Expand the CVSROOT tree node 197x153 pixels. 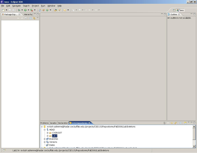click(x=48, y=133)
